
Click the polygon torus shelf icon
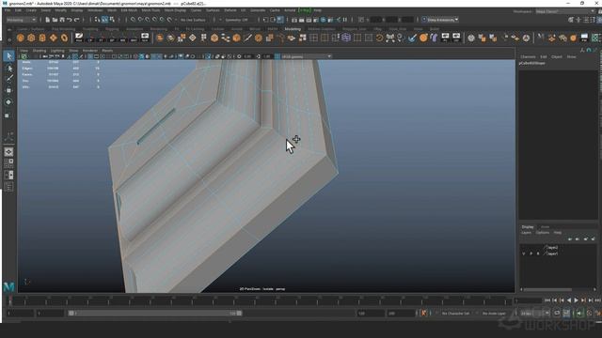pyautogui.click(x=64, y=38)
